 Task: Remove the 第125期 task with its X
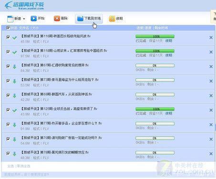click(211, 110)
